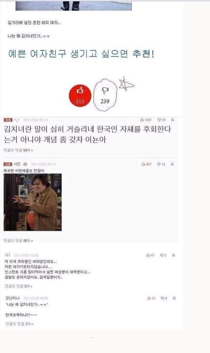Downvote 장난하나's comment showing 6 dislikes
210x353 pixels.
(164, 298)
